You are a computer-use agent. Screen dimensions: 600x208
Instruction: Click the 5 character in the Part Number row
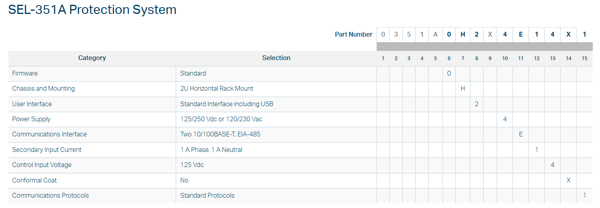(x=409, y=35)
